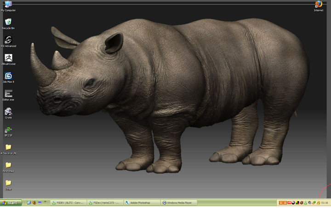The height and width of the screenshot is (208, 331).
Task: Switch to FSDev | HaVoC373 conversation window
Action: coord(105,203)
